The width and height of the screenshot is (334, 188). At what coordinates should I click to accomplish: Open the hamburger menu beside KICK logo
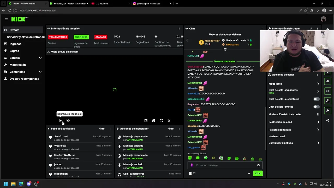[6, 19]
